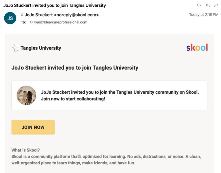This screenshot has height=173, width=221.
Task: Click the forward arrow icon
Action: point(216,6)
